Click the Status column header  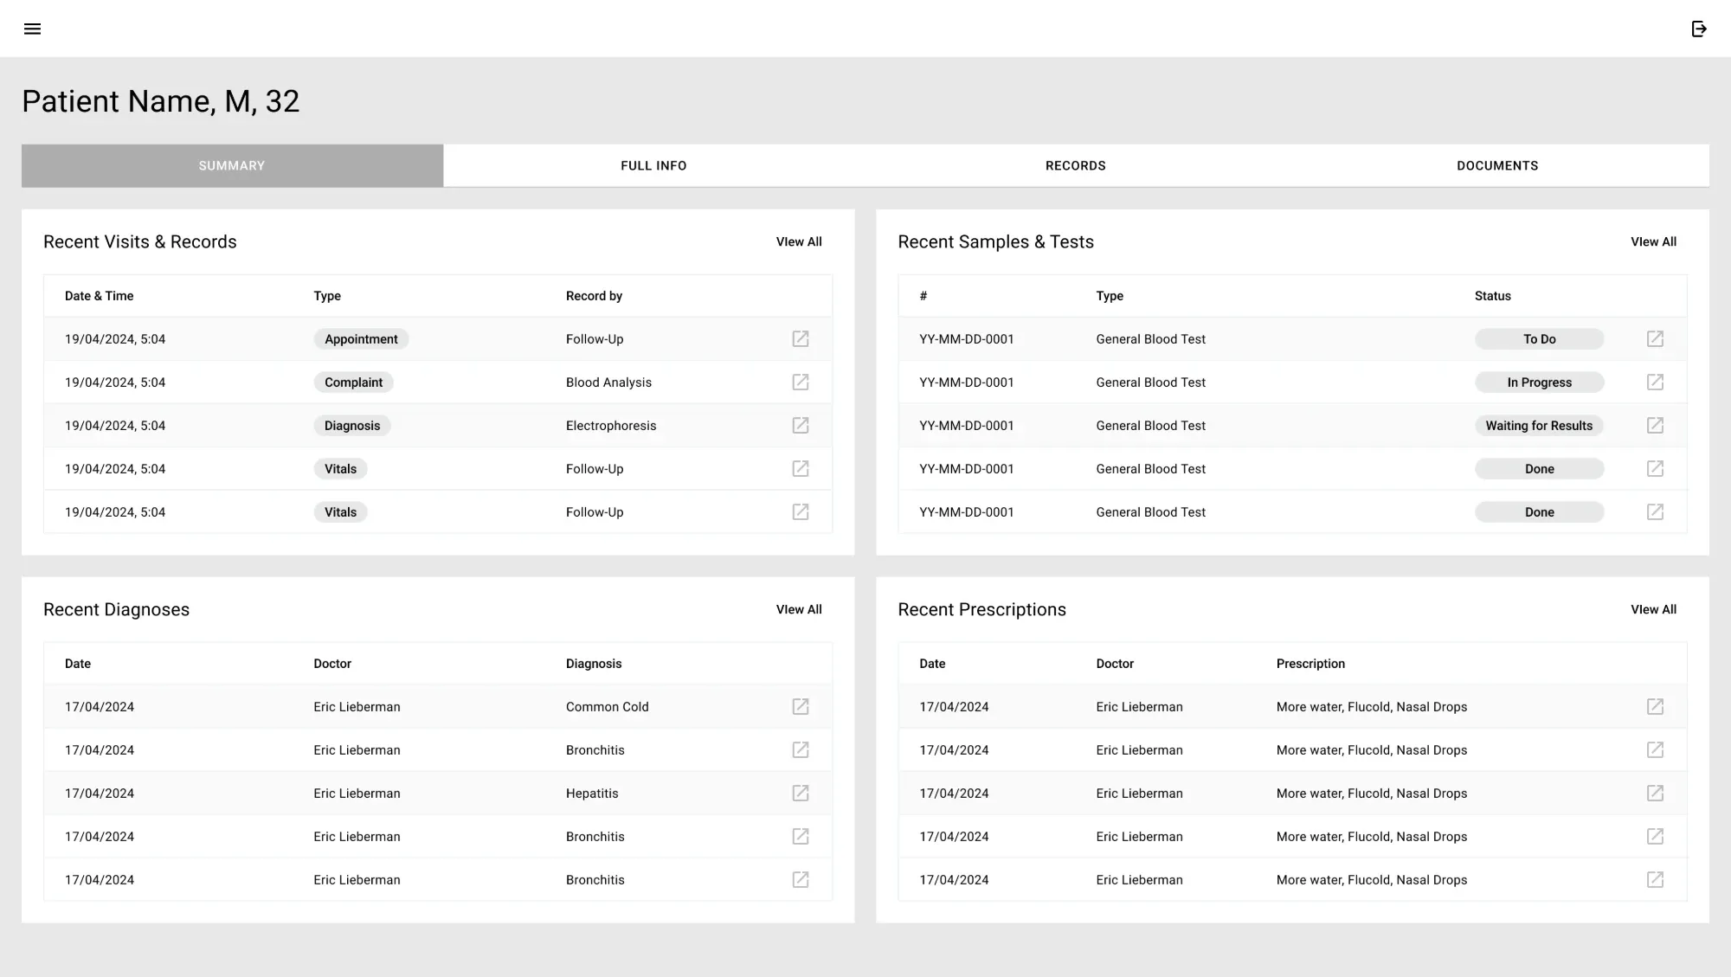pos(1492,296)
